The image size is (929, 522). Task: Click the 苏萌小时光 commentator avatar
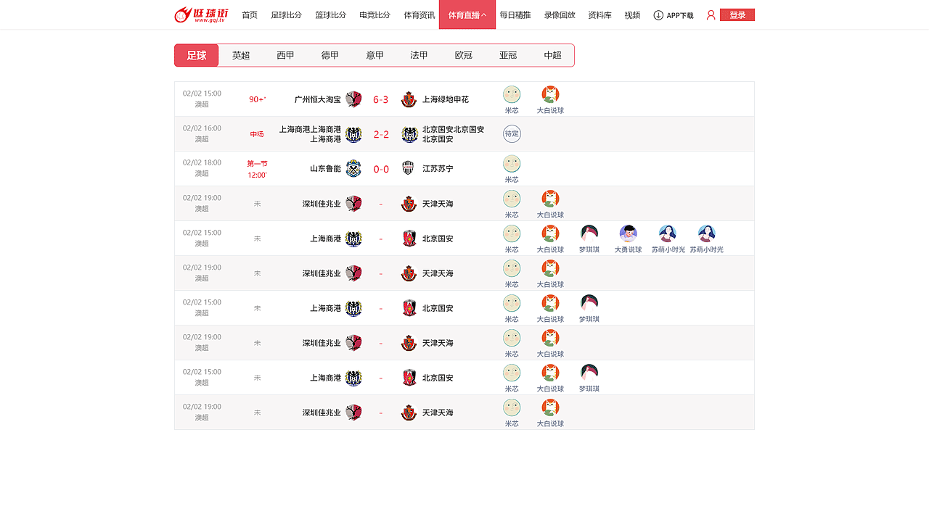pos(667,235)
